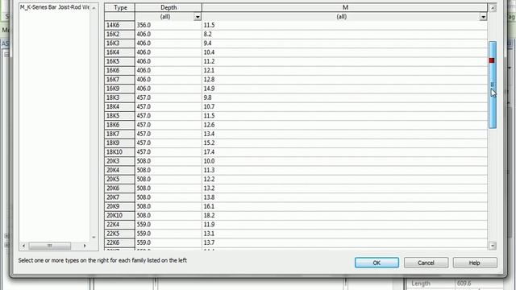Viewport: 516px width, 290px height.
Task: Click the Type column header
Action: 120,7
